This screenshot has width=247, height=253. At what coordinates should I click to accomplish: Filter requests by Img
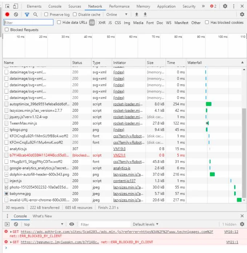(x=127, y=23)
